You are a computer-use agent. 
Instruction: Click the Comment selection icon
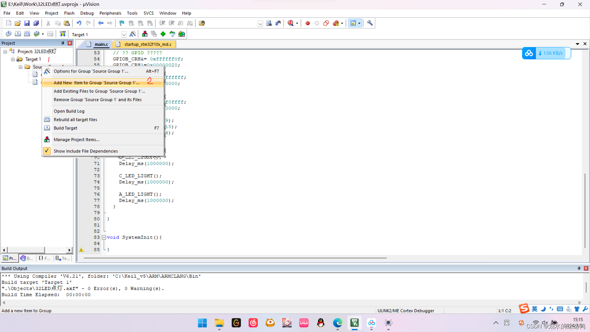pos(181,23)
